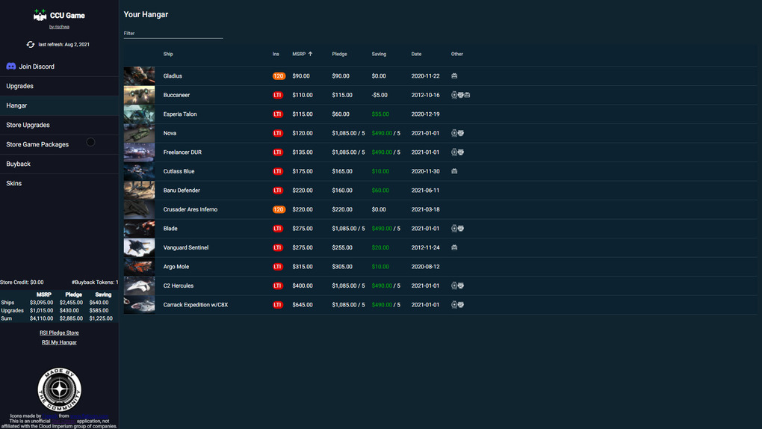Screen dimensions: 762x429
Task: Click the Carrack Expedition ship thumbnail
Action: click(x=139, y=305)
